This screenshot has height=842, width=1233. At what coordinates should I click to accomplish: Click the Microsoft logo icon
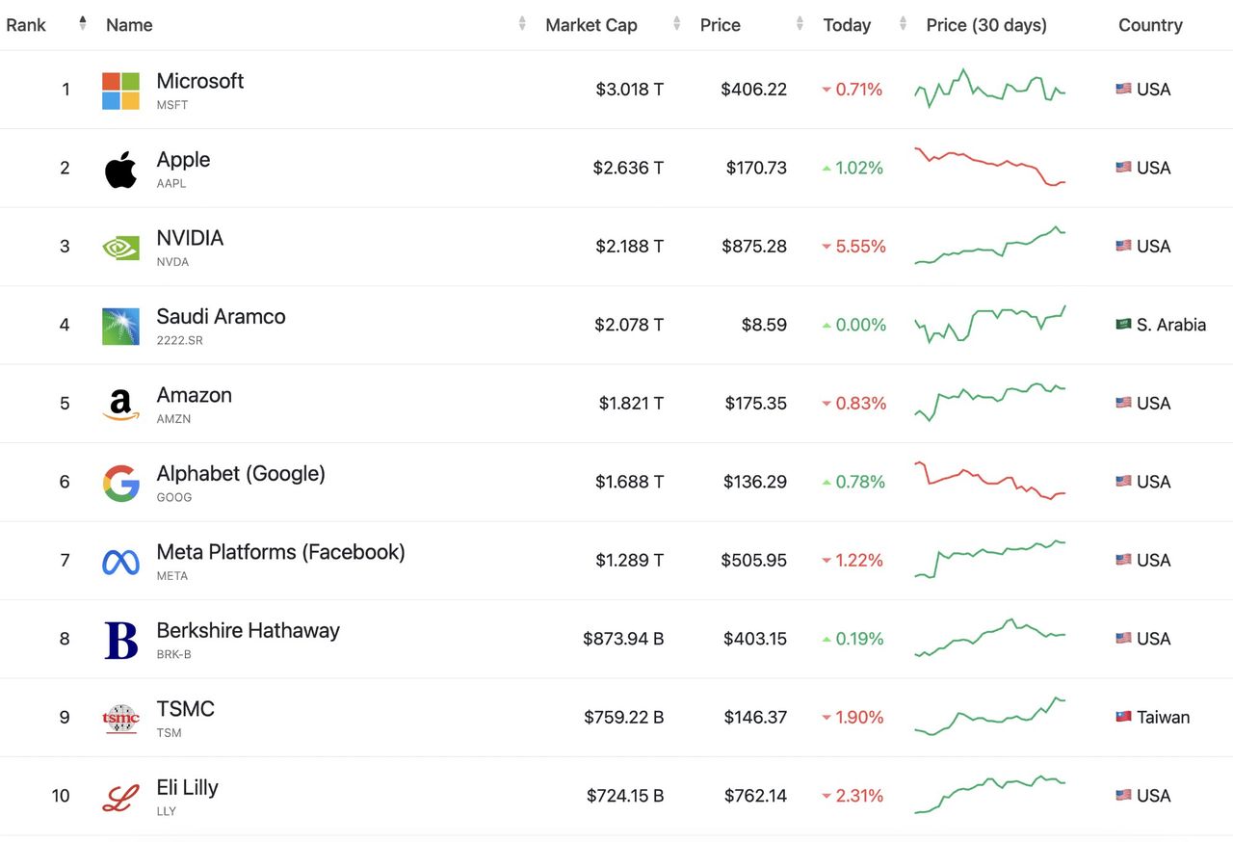pos(120,91)
